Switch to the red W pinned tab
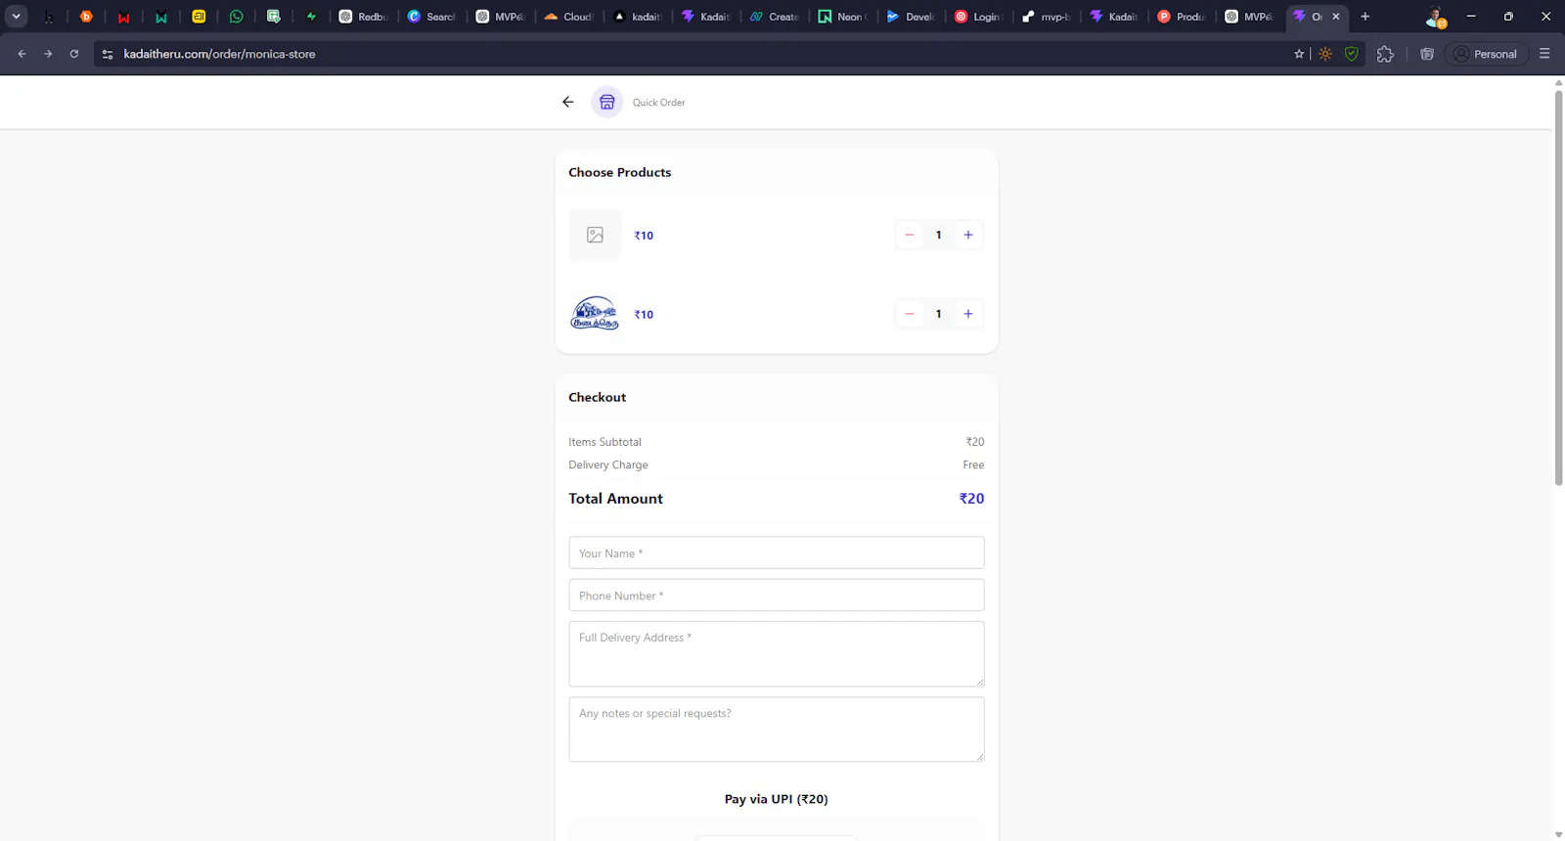Viewport: 1565px width, 841px height. tap(123, 17)
